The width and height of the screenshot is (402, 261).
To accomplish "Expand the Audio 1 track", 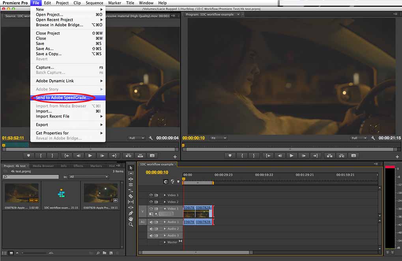I will (x=165, y=222).
